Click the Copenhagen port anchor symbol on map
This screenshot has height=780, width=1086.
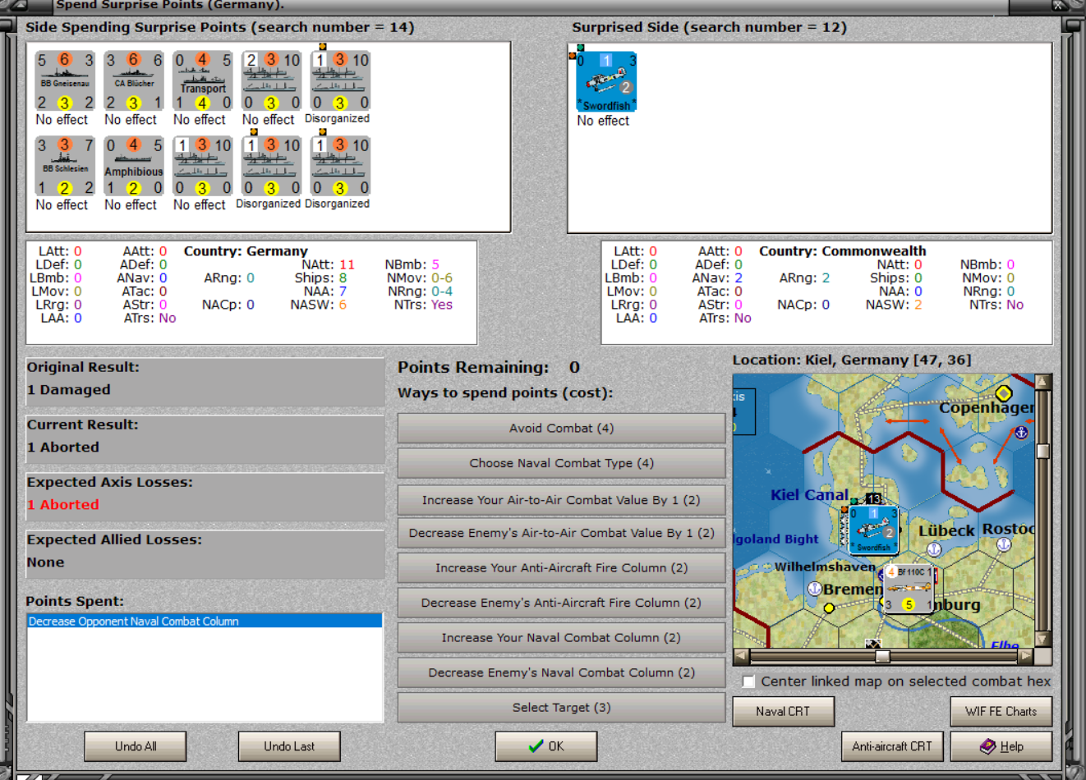[1021, 432]
